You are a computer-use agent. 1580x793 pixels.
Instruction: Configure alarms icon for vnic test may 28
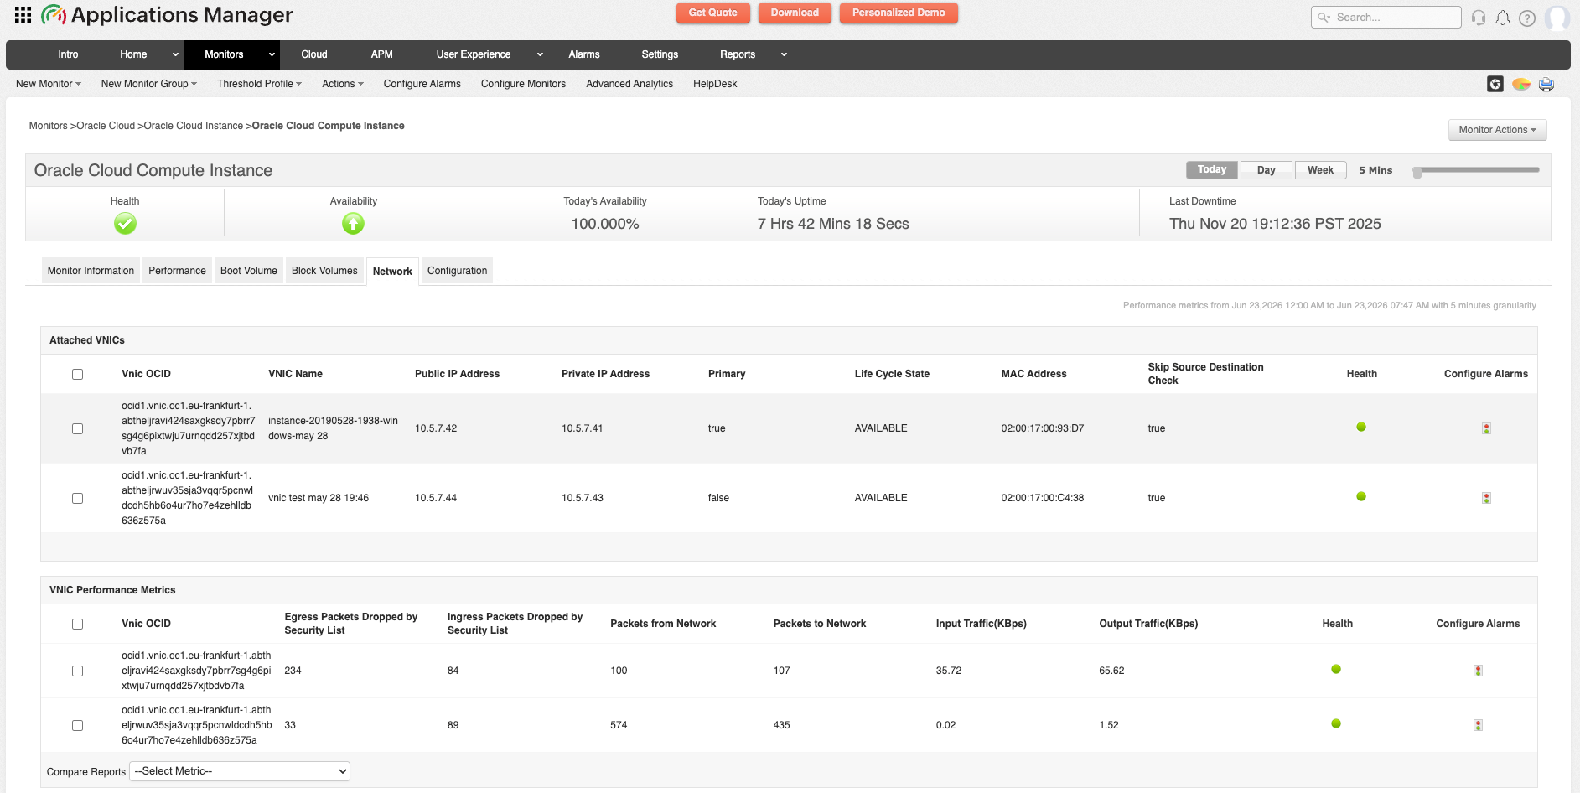[1486, 498]
